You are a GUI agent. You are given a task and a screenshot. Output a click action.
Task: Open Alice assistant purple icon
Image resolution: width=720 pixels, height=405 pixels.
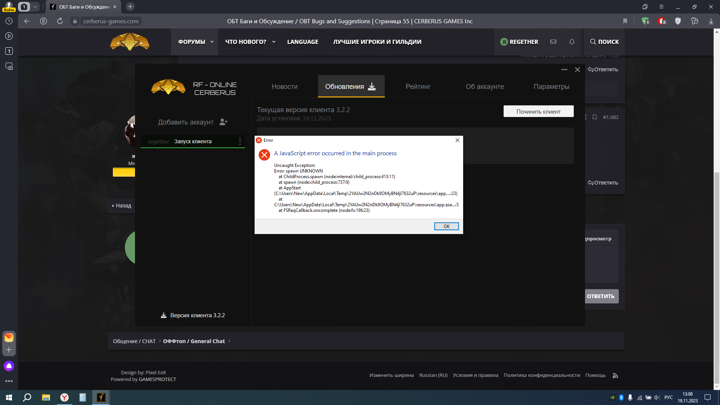coord(9,366)
